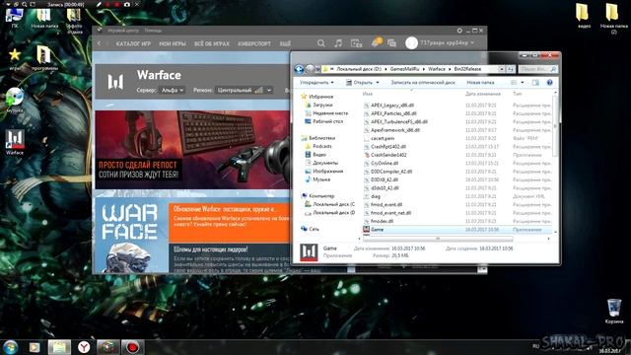Click the Explorer horizontal scrollbar thumb

pos(438,239)
